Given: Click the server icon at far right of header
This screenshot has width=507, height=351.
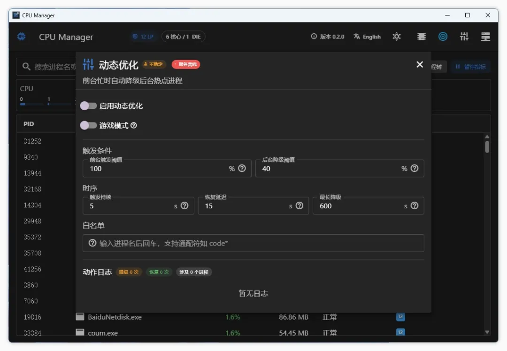Looking at the screenshot, I should (485, 37).
